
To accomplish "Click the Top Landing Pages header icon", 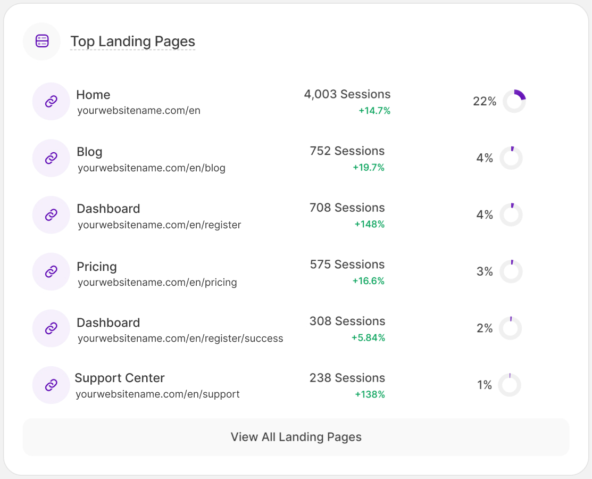I will click(41, 41).
